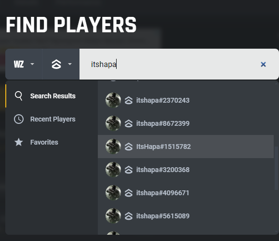Image resolution: width=279 pixels, height=241 pixels.
Task: Click Activision icon next to itshapa#8672399
Action: (x=129, y=123)
